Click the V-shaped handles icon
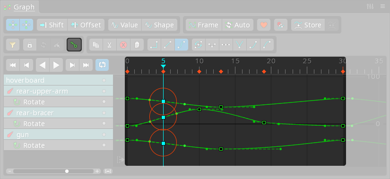Viewport: 390px width, 179px height. [x=240, y=45]
